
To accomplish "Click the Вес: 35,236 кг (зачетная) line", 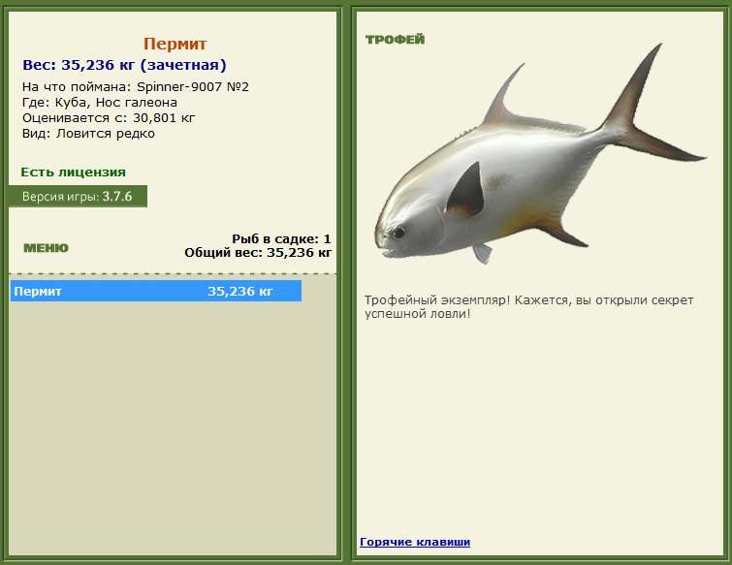I will tap(124, 66).
